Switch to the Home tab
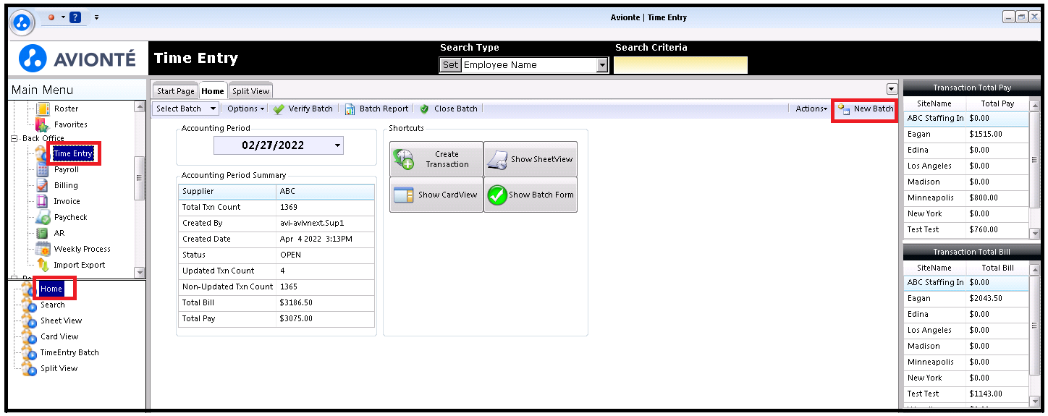This screenshot has width=1048, height=416. tap(213, 91)
